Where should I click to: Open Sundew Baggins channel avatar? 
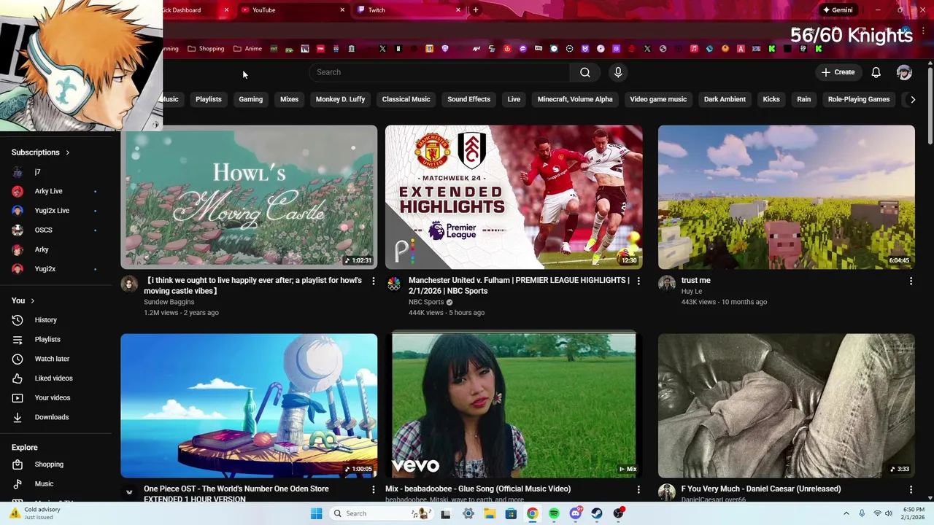coord(129,284)
